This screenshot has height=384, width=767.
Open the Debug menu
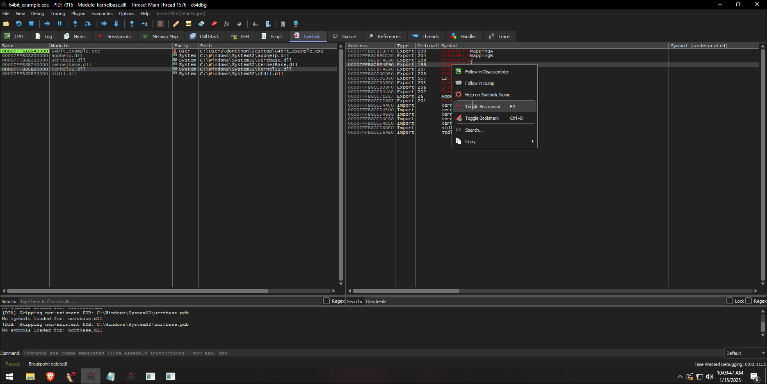pos(37,14)
